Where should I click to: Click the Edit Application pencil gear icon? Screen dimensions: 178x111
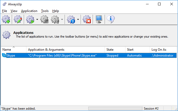click(x=18, y=19)
